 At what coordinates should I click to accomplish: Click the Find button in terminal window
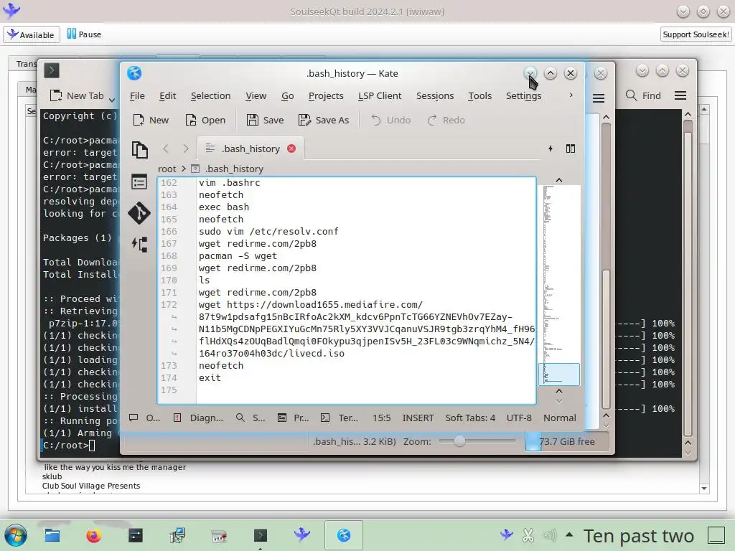(x=643, y=95)
